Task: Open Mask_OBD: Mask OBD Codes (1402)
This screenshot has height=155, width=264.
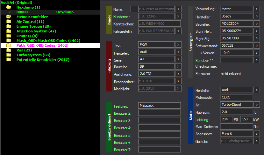Action: click(x=48, y=41)
